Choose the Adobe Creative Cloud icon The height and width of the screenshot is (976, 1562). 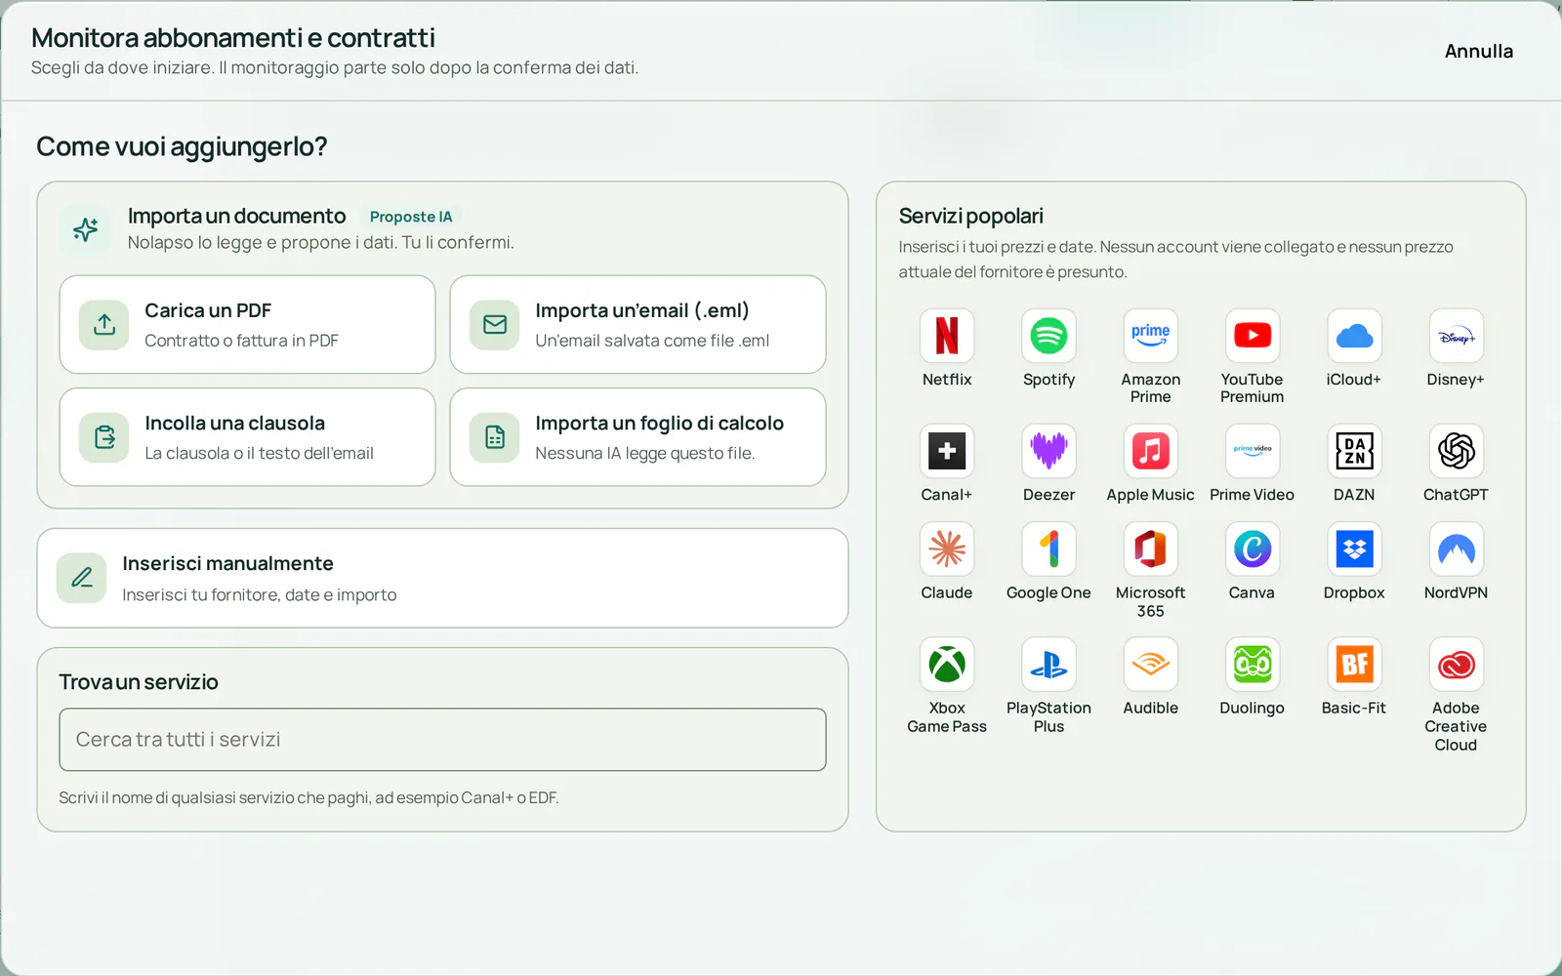click(1456, 665)
